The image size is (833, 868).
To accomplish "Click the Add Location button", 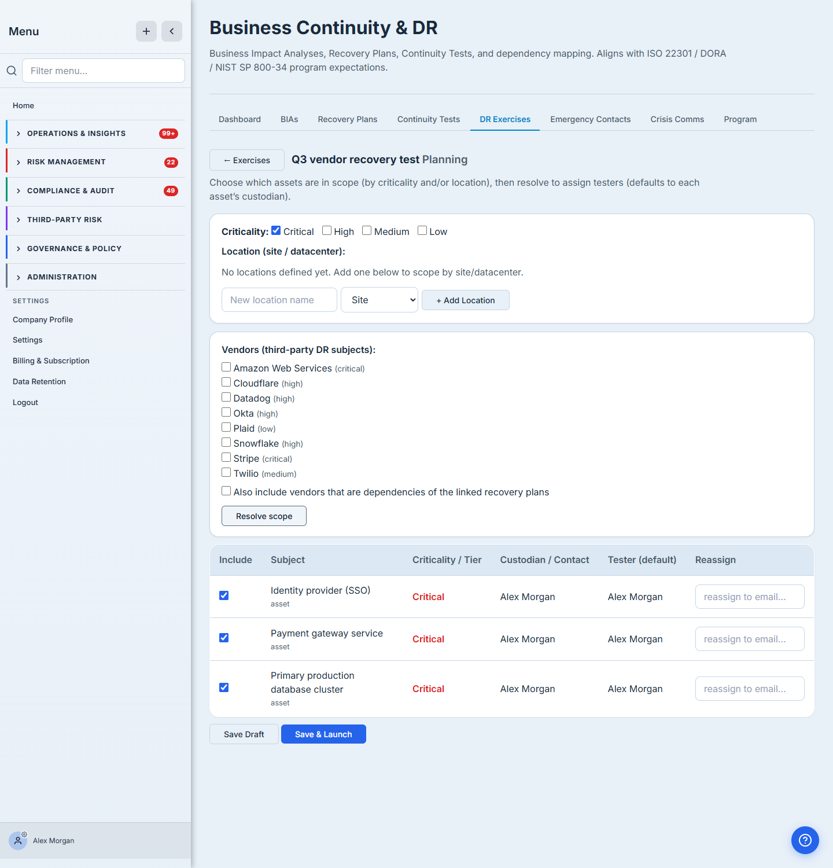I will click(466, 300).
